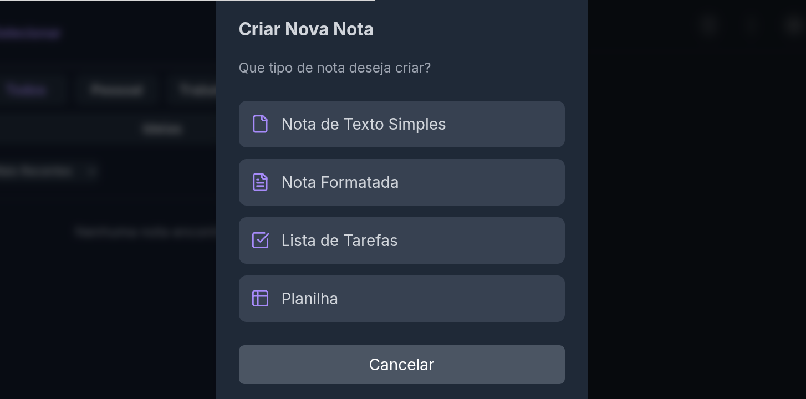Image resolution: width=806 pixels, height=399 pixels.
Task: Click the blank page icon for simple text note
Action: click(260, 124)
